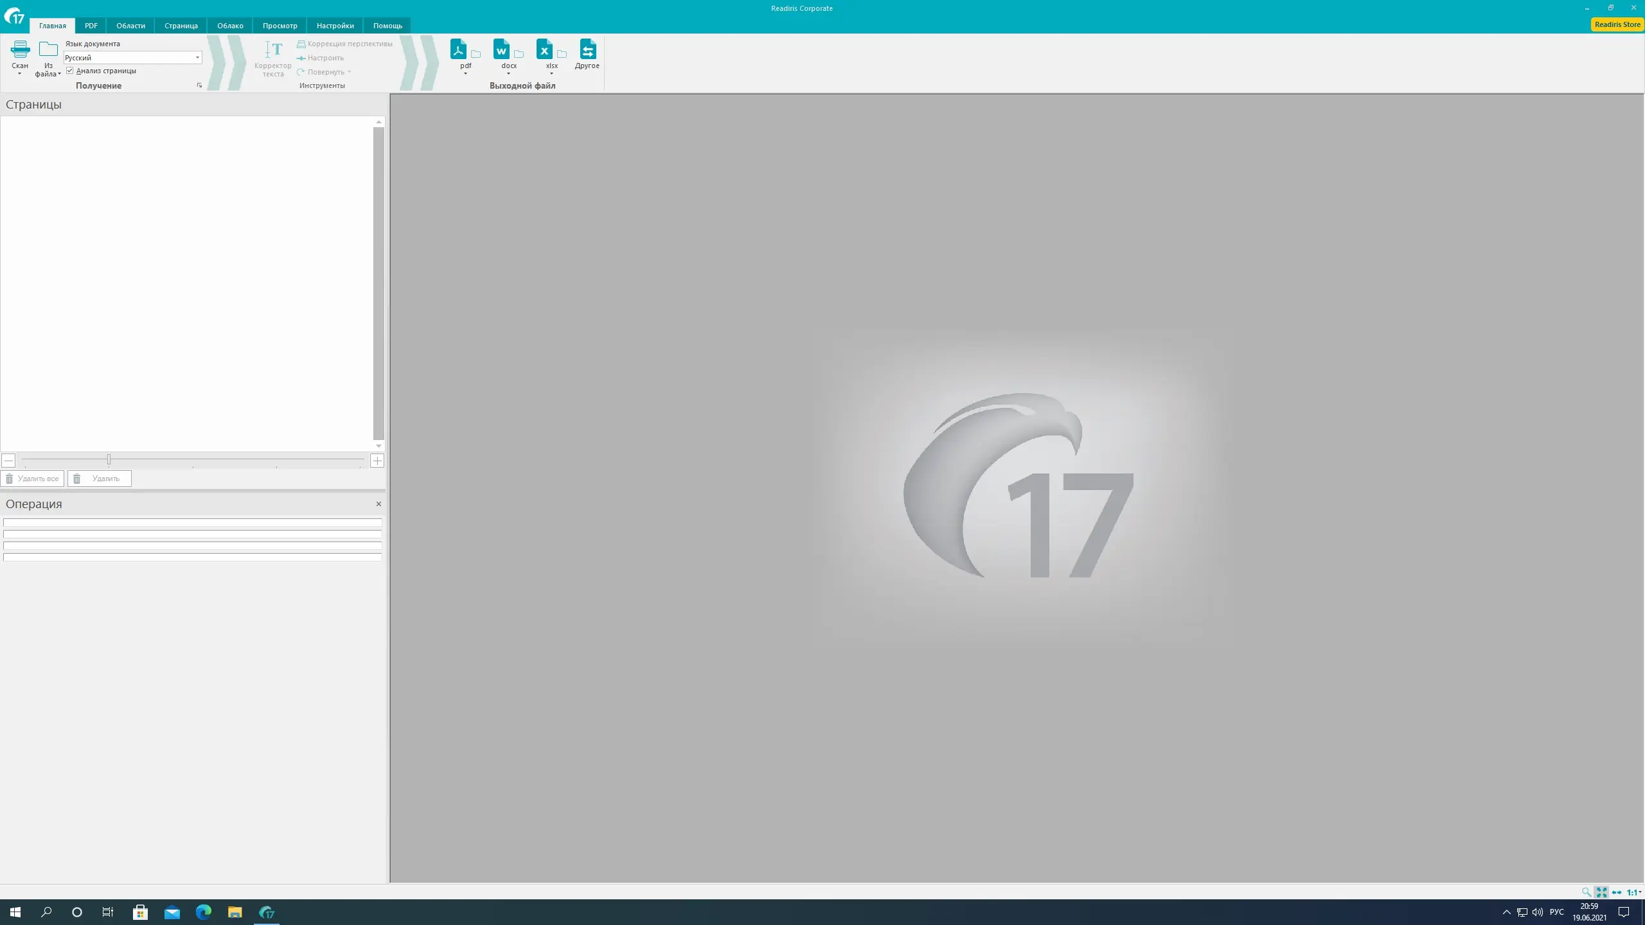Open the Readiris Store
1645x925 pixels.
tap(1617, 24)
